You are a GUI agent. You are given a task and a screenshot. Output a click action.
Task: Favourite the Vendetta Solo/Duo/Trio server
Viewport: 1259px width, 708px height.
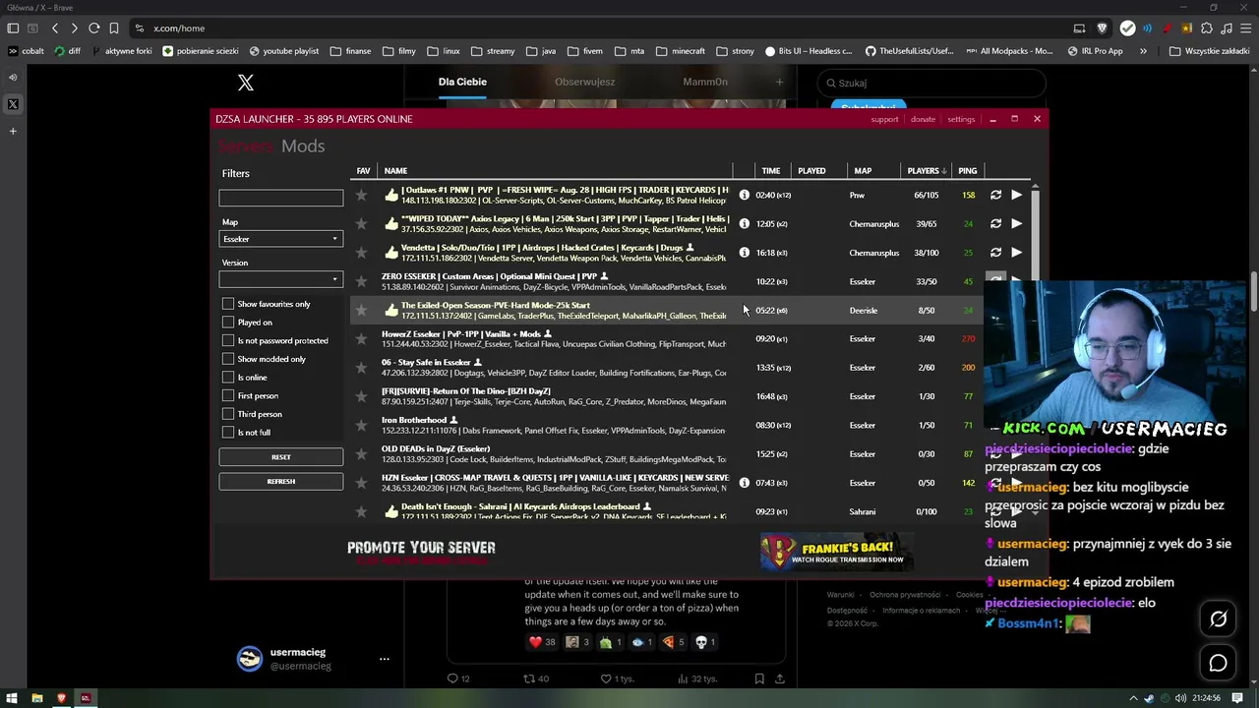tap(362, 253)
